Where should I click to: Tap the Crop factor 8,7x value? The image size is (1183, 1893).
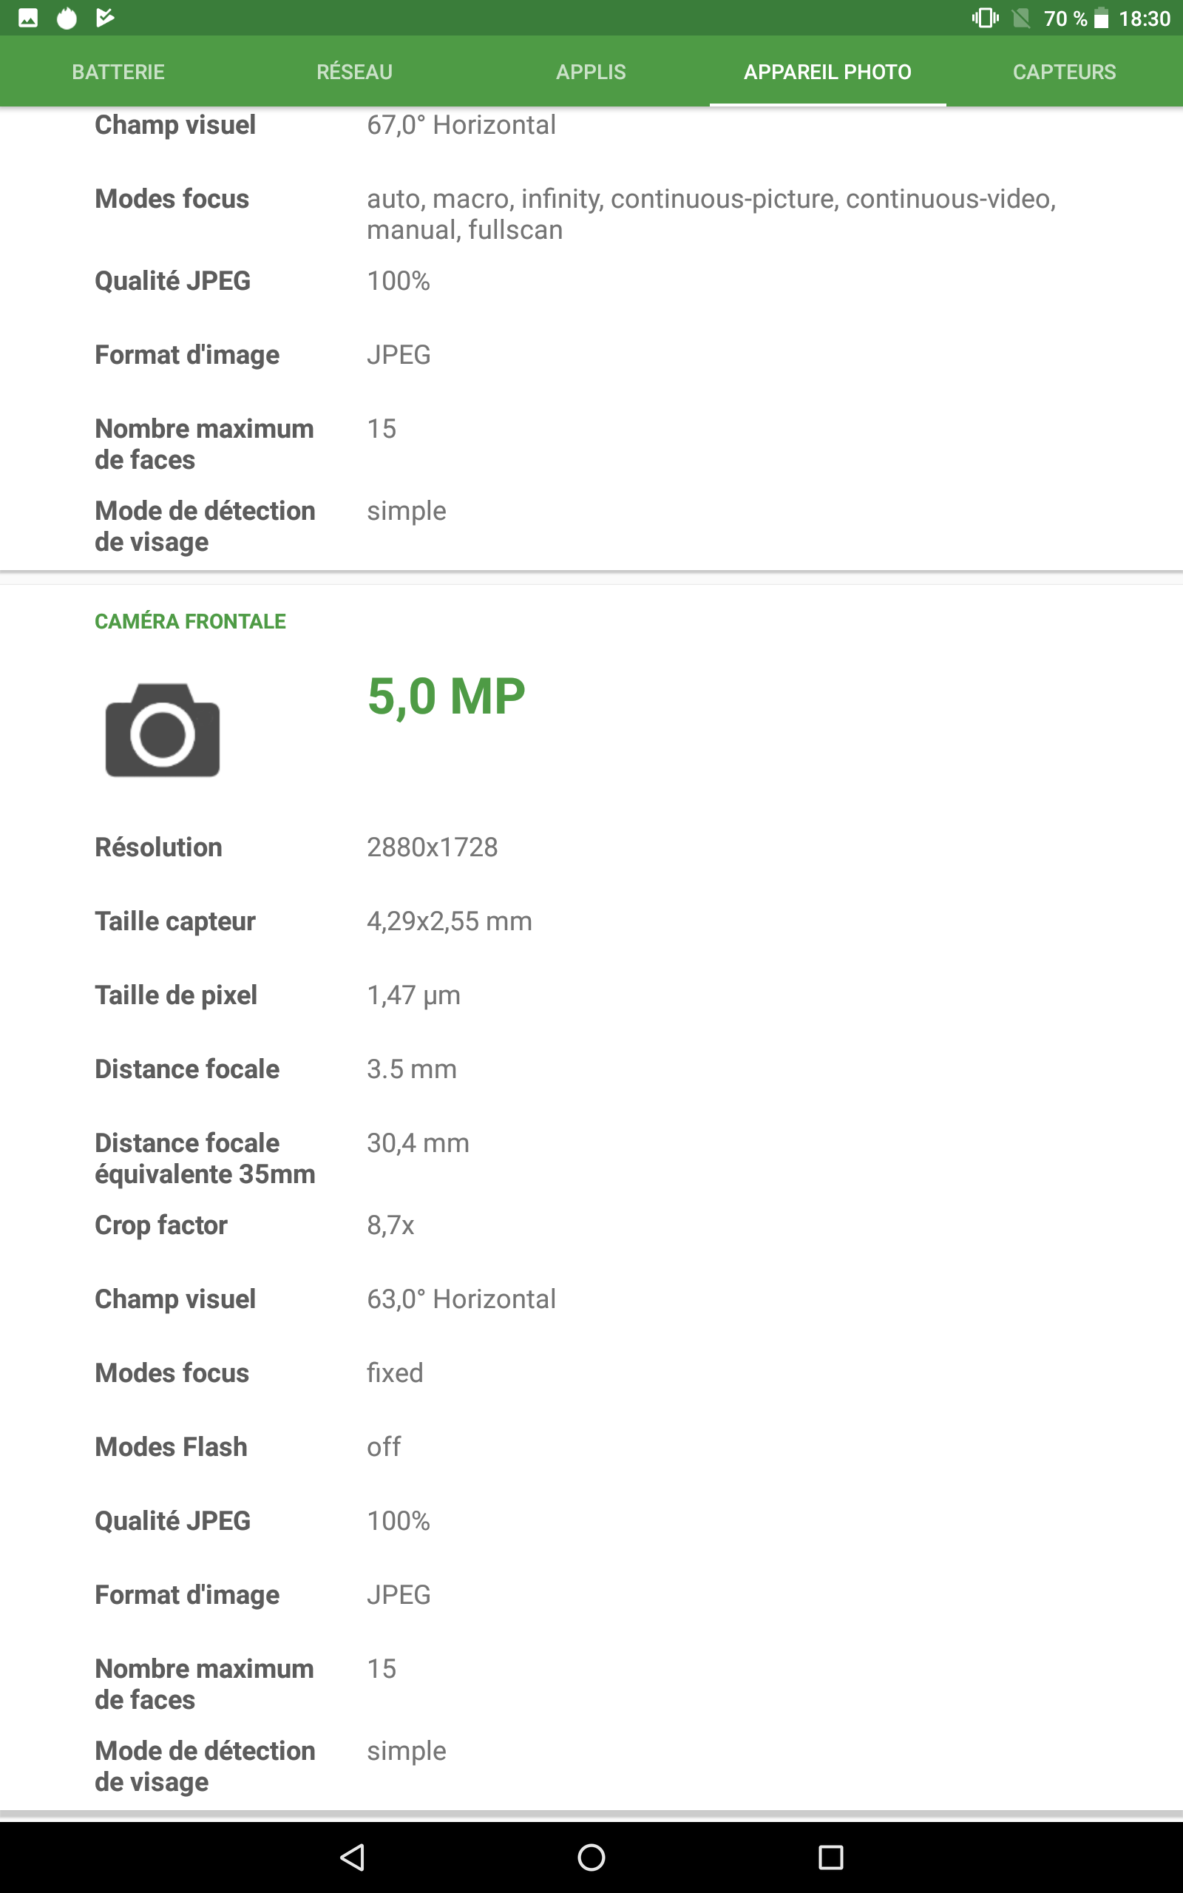390,1225
